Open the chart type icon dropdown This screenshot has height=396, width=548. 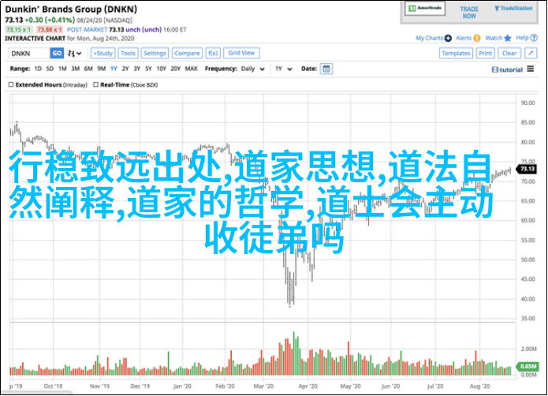(x=74, y=54)
